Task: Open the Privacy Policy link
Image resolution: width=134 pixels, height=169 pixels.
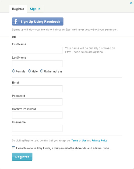Action: coord(100,141)
